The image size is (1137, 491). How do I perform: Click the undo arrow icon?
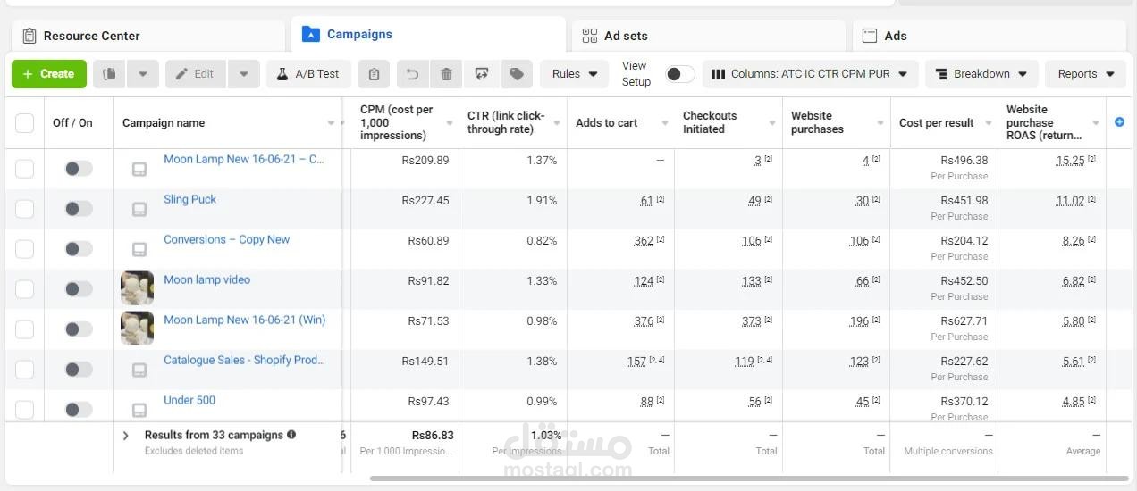(412, 74)
